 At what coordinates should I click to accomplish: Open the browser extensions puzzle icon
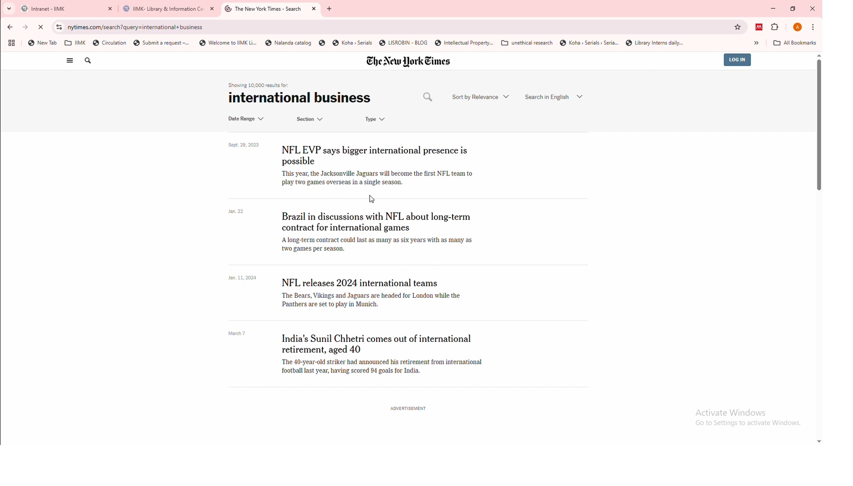[x=775, y=27]
